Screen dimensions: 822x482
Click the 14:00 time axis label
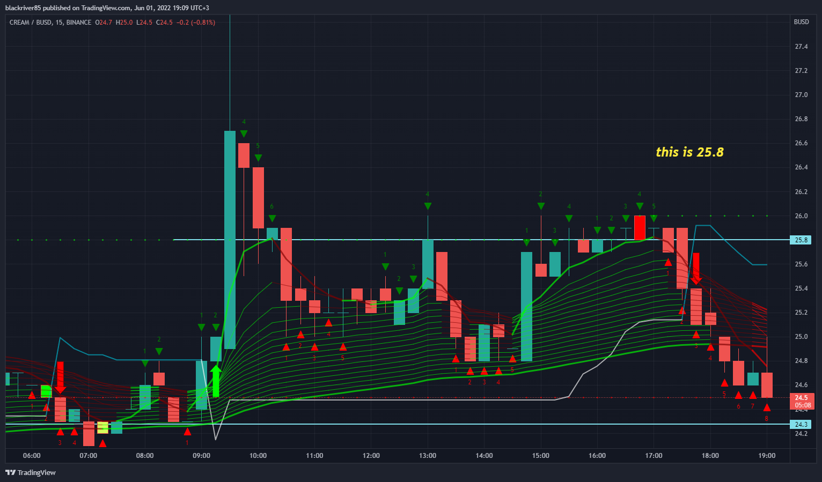point(484,456)
